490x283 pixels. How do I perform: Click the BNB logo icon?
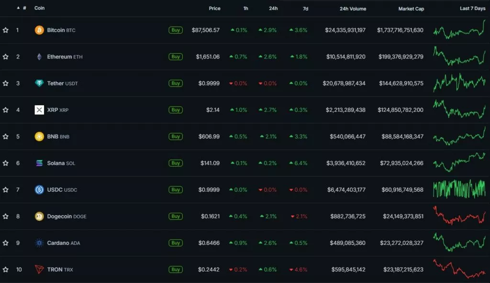(39, 137)
